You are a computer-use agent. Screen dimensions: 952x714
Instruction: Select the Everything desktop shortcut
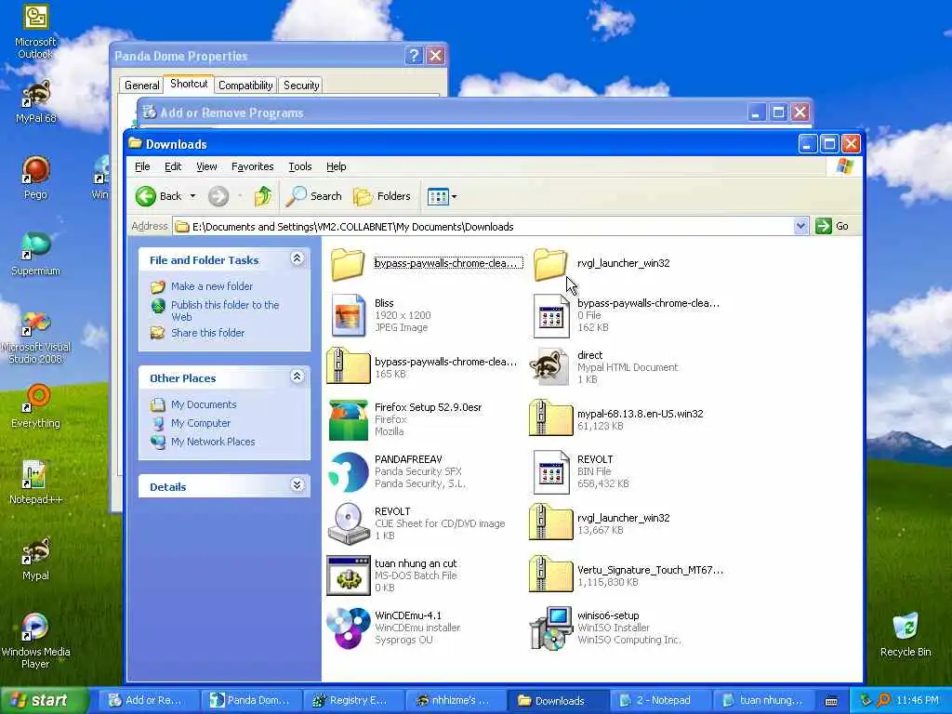[x=35, y=406]
